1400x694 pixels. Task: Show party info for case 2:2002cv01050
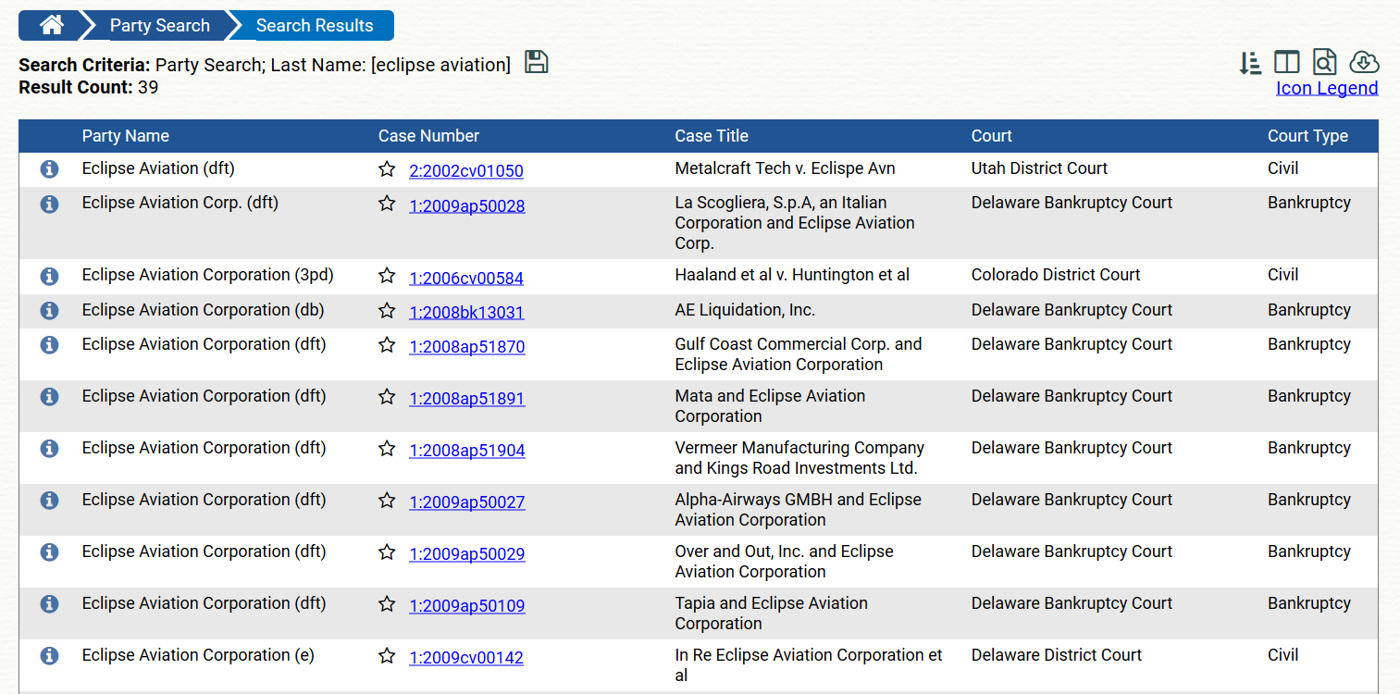50,169
